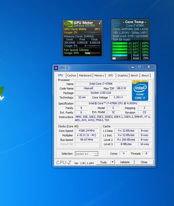This screenshot has width=174, height=206.
Task: Click the 16-way Level 3 associativity value
Action: pyautogui.click(x=145, y=144)
